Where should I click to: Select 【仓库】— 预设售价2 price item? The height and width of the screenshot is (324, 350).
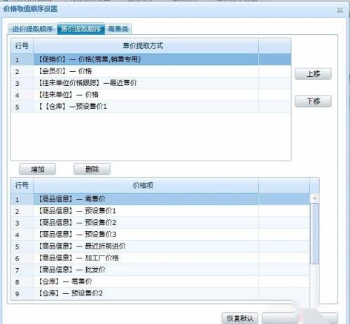click(160, 293)
